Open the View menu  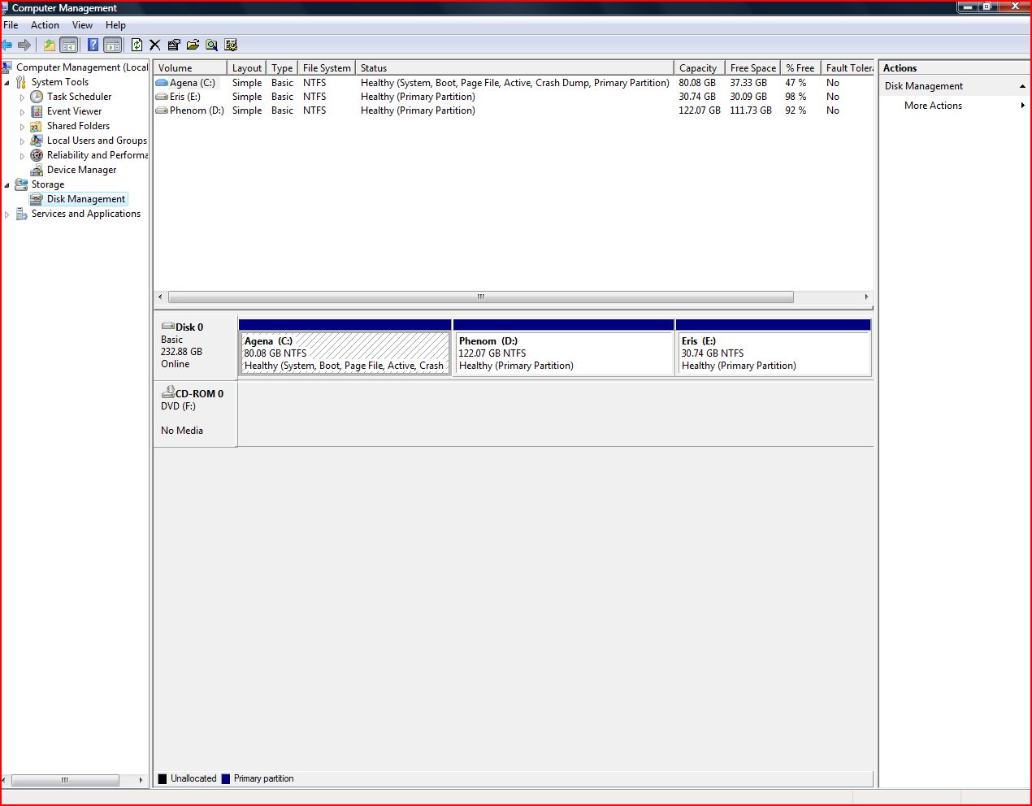pyautogui.click(x=82, y=25)
